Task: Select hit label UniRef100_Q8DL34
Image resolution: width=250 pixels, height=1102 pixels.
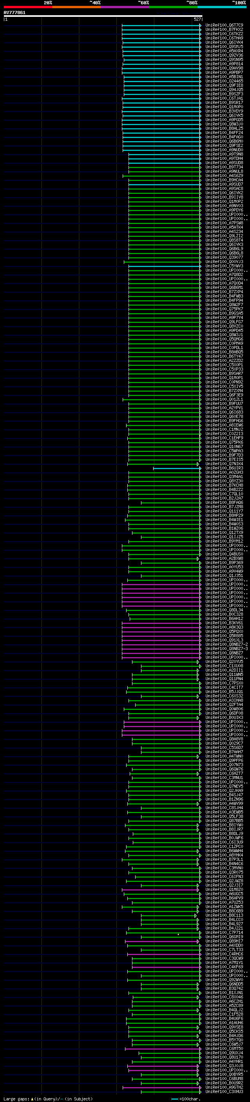Action: [x=224, y=610]
